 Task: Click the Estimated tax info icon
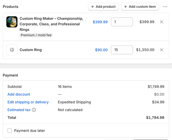[x=34, y=110]
